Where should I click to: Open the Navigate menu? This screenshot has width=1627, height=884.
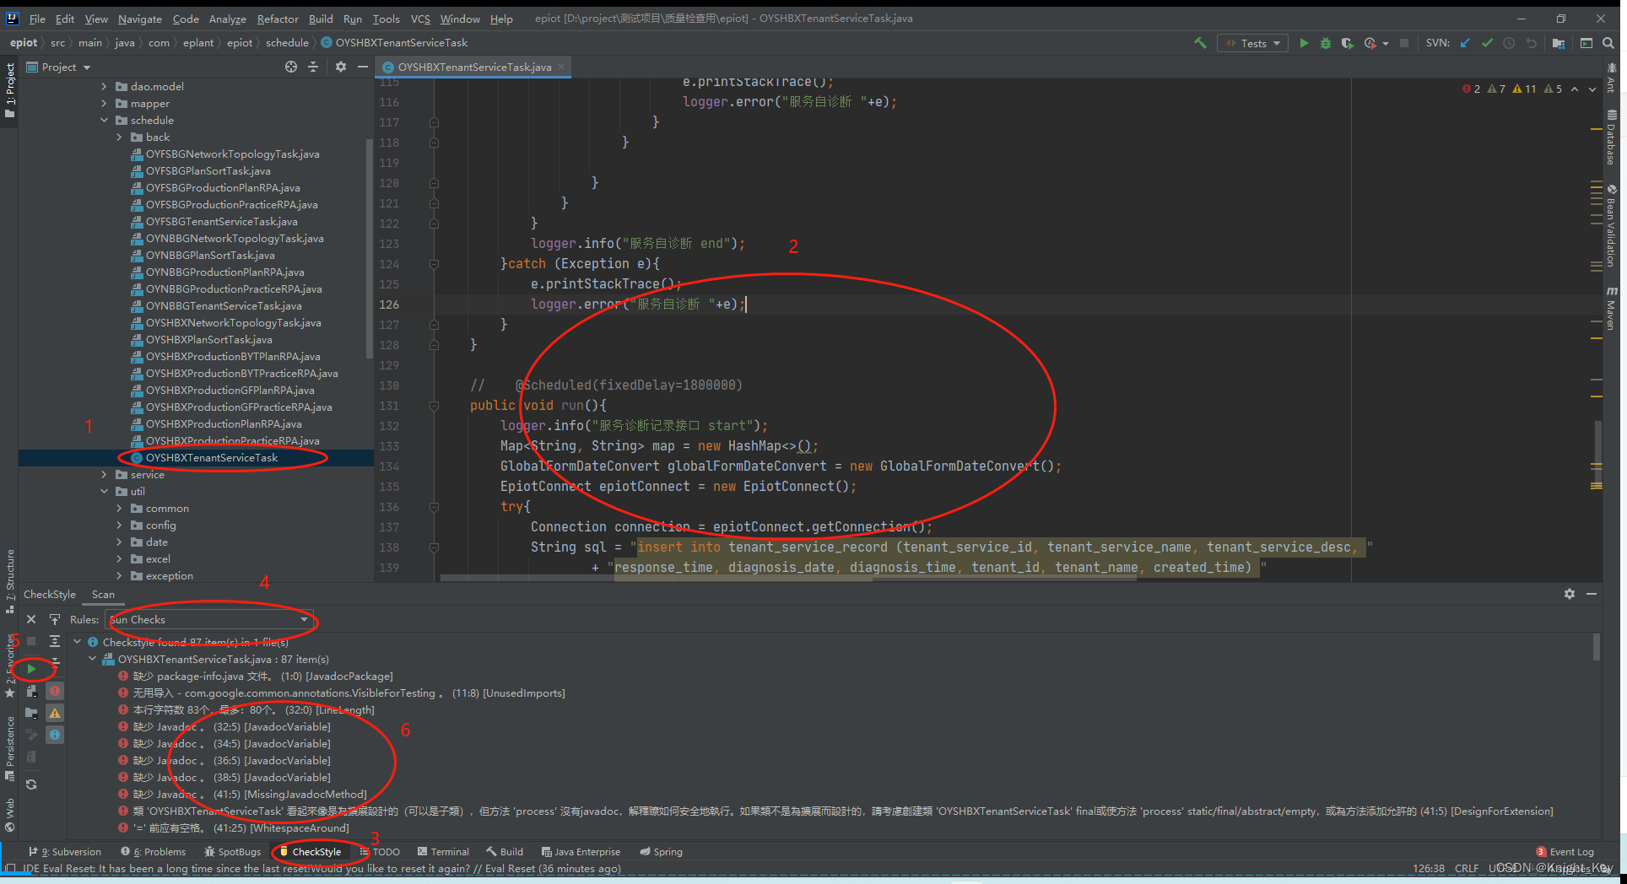coord(139,19)
